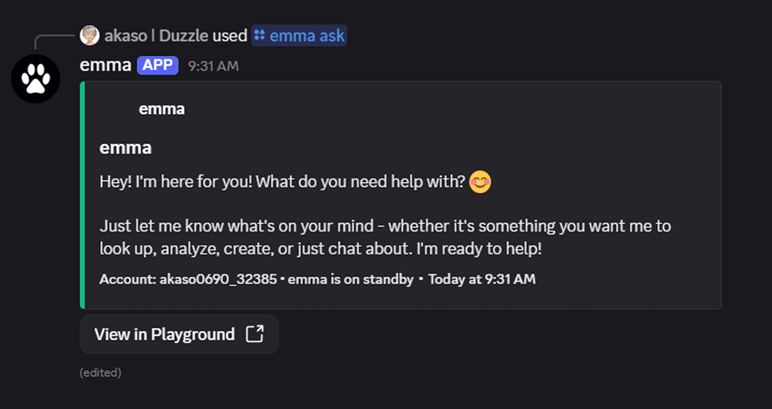
Task: Click the emma username in the message header
Action: 105,65
